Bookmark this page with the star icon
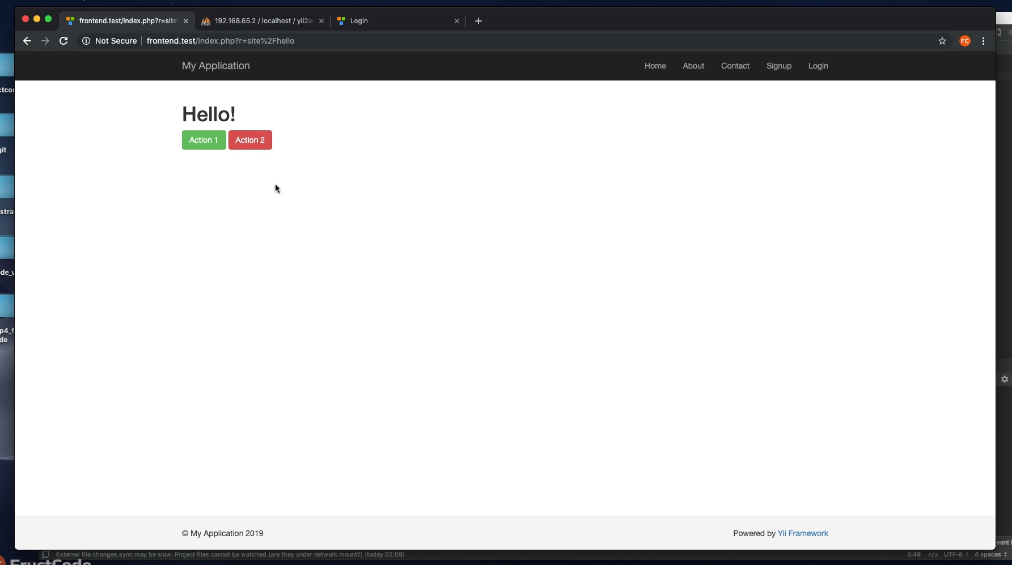This screenshot has width=1012, height=565. pyautogui.click(x=942, y=41)
